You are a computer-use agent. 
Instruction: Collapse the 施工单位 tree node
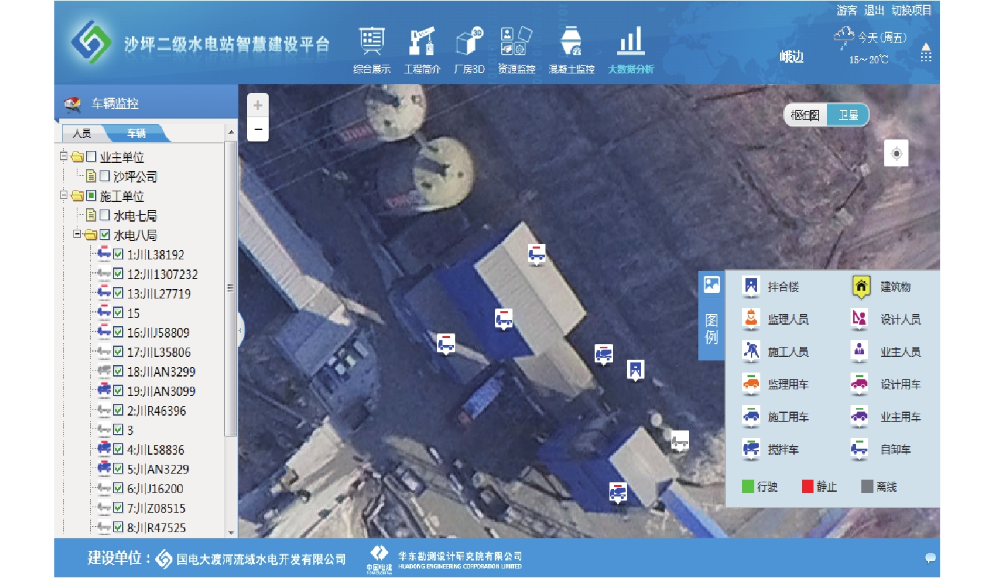click(63, 195)
